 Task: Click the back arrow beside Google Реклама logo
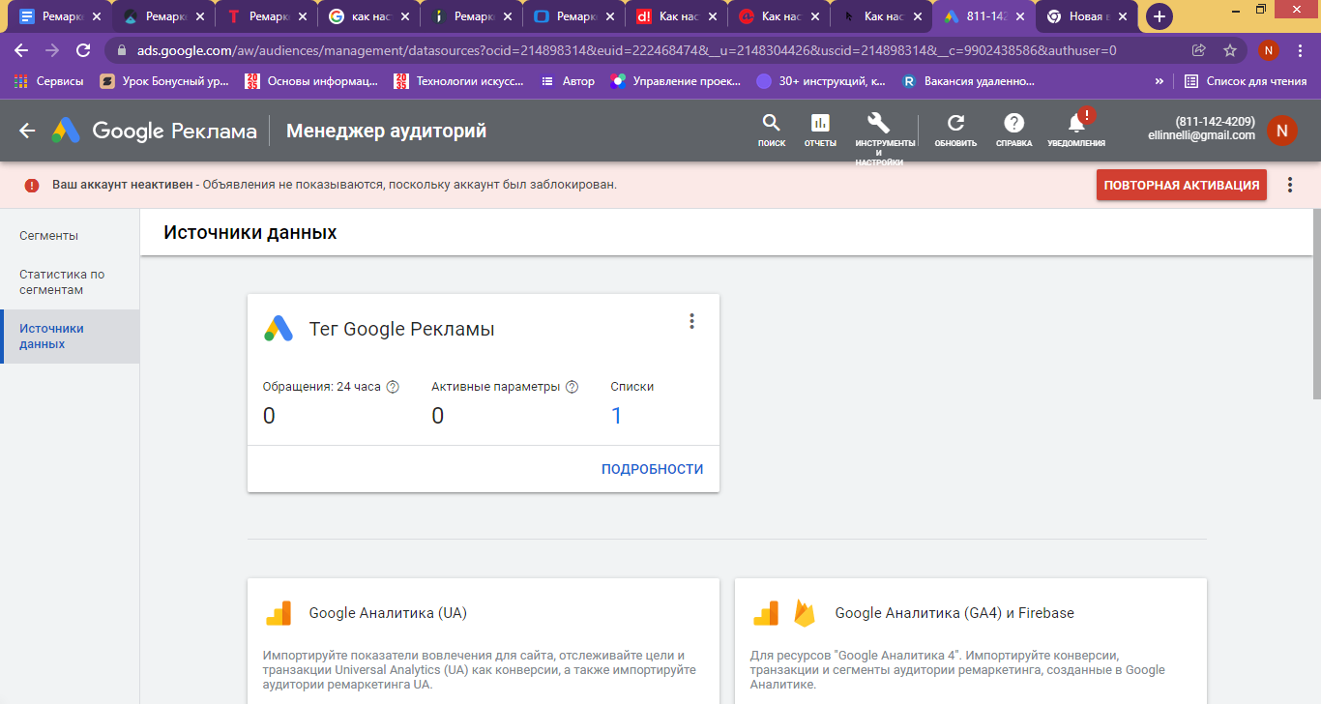coord(27,131)
